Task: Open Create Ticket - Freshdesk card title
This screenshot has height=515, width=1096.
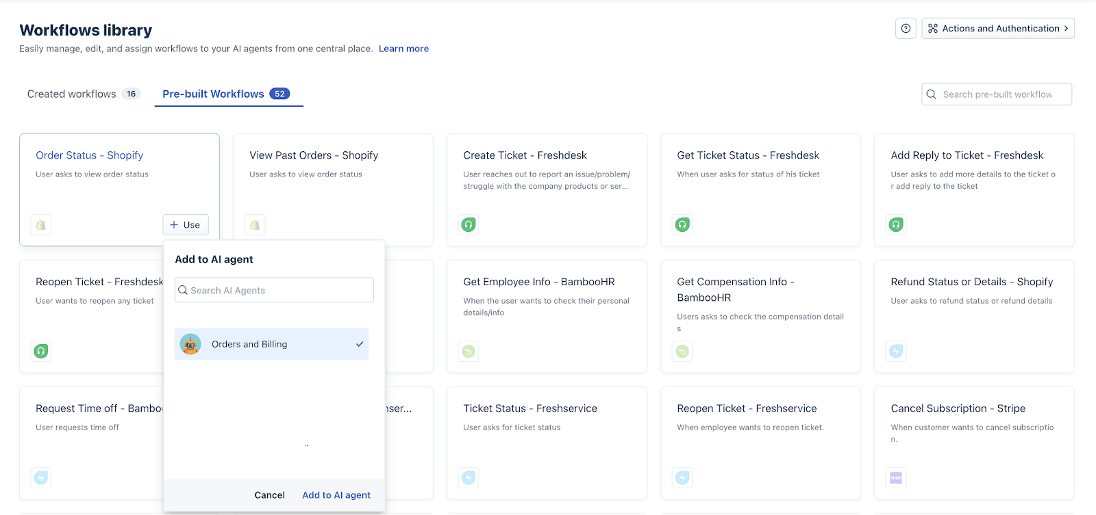Action: (525, 155)
